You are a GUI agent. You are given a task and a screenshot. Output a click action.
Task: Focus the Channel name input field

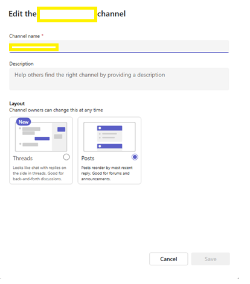pos(119,46)
